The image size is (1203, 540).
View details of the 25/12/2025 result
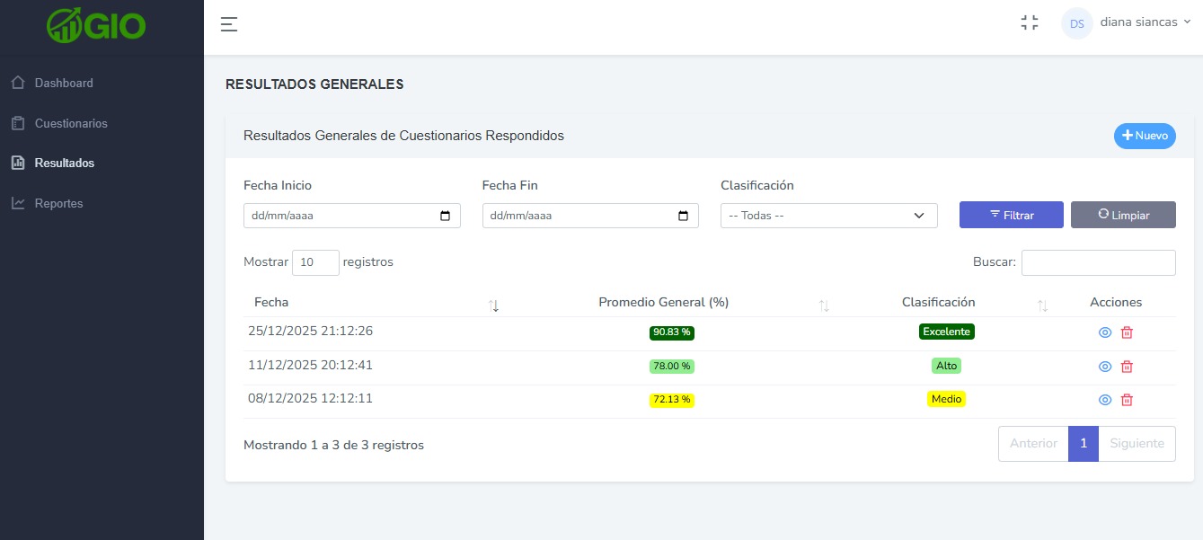coord(1105,332)
